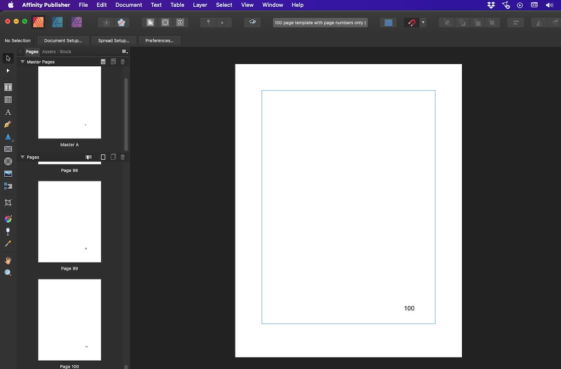The height and width of the screenshot is (369, 561).
Task: Select the Frame Text tool
Action: 8,87
